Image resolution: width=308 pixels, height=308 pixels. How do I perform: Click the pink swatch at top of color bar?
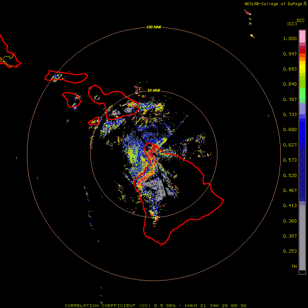point(302,36)
